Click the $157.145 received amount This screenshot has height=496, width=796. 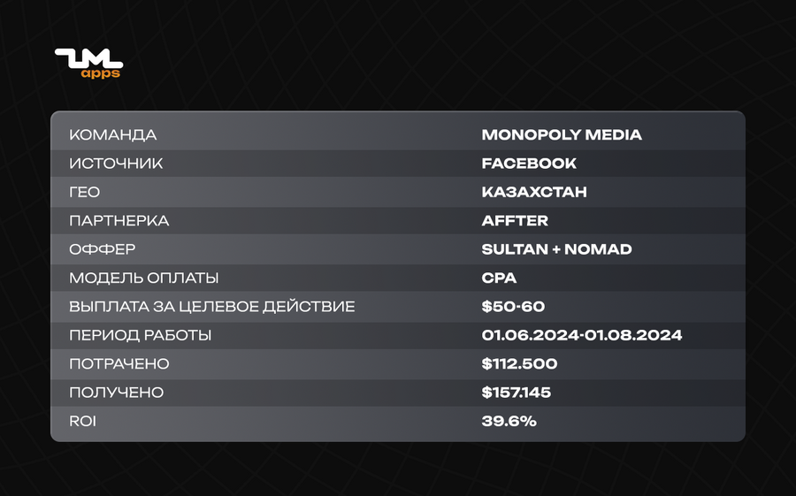(x=517, y=393)
